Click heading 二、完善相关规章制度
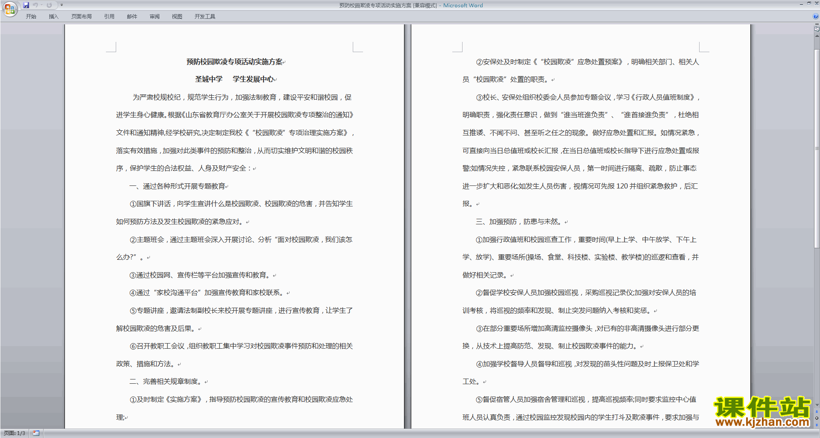 click(x=167, y=382)
